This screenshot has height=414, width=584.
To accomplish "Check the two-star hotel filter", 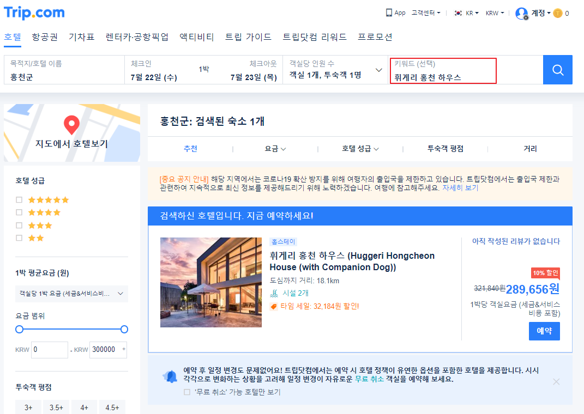I will click(19, 238).
